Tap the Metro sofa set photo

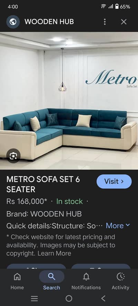pos(69,101)
